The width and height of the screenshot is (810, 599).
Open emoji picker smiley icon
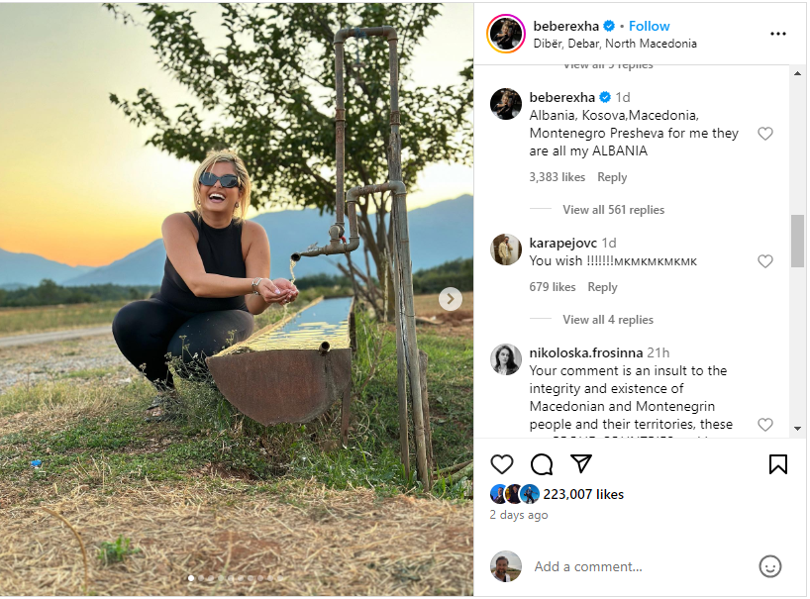click(769, 566)
